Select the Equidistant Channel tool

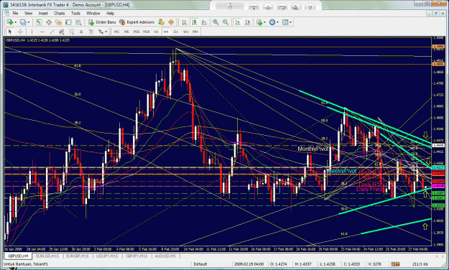coord(62,32)
